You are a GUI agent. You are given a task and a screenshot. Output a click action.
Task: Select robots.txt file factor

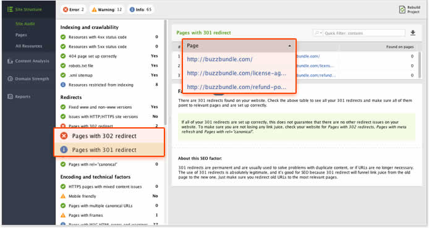[x=109, y=65]
